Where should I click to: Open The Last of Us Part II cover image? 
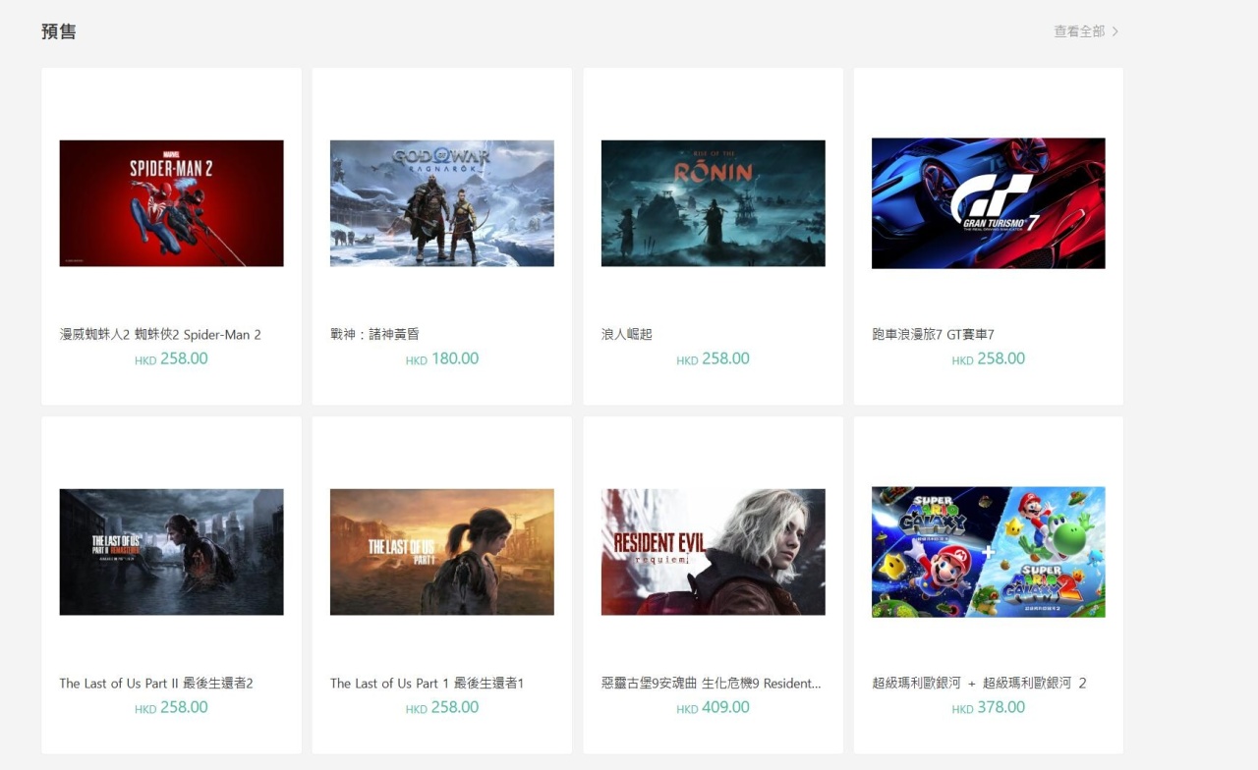(x=171, y=552)
